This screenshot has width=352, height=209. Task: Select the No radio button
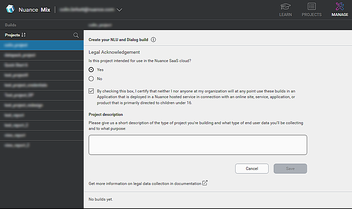click(x=91, y=78)
